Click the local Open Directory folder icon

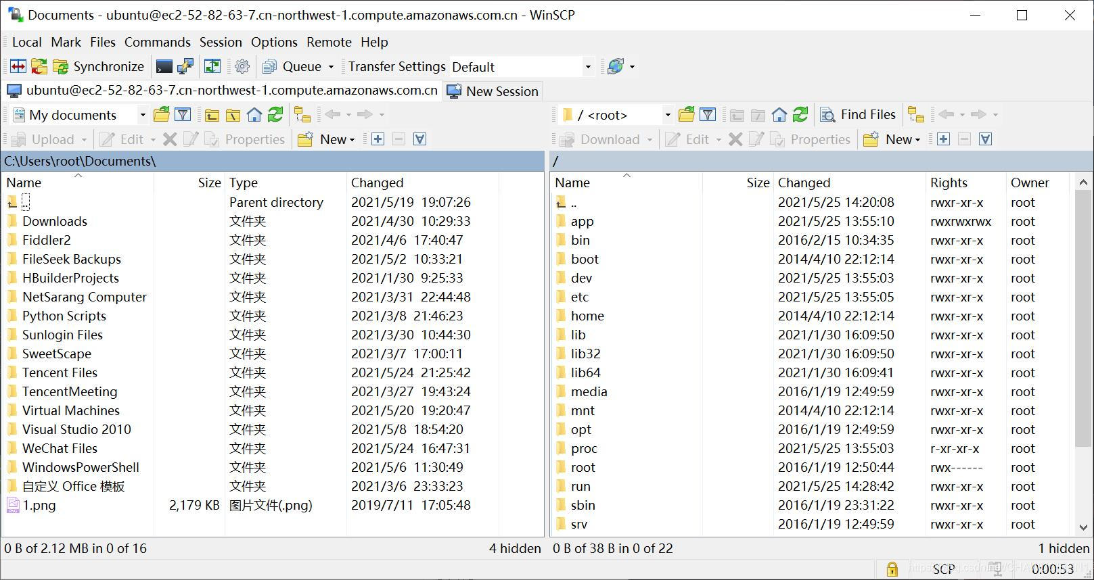(x=162, y=115)
